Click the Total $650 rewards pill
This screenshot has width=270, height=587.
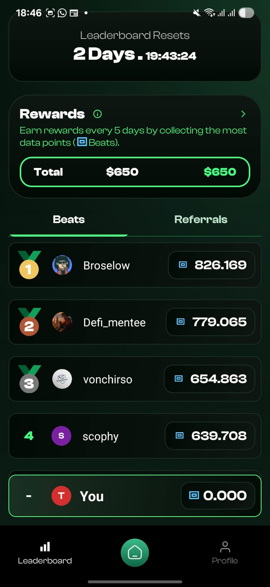tap(135, 172)
